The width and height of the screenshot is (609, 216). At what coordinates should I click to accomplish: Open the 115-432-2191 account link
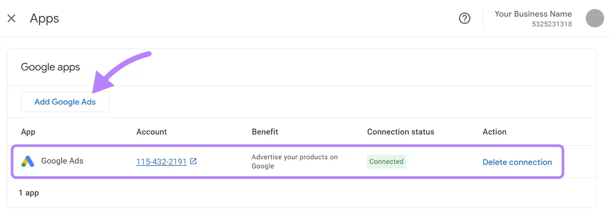coord(161,162)
